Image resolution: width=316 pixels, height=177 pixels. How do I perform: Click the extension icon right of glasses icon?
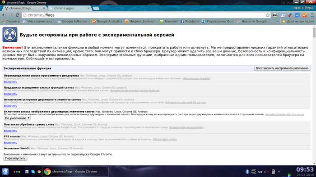(283, 15)
